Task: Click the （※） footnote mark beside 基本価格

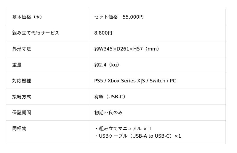Action: tap(38, 17)
